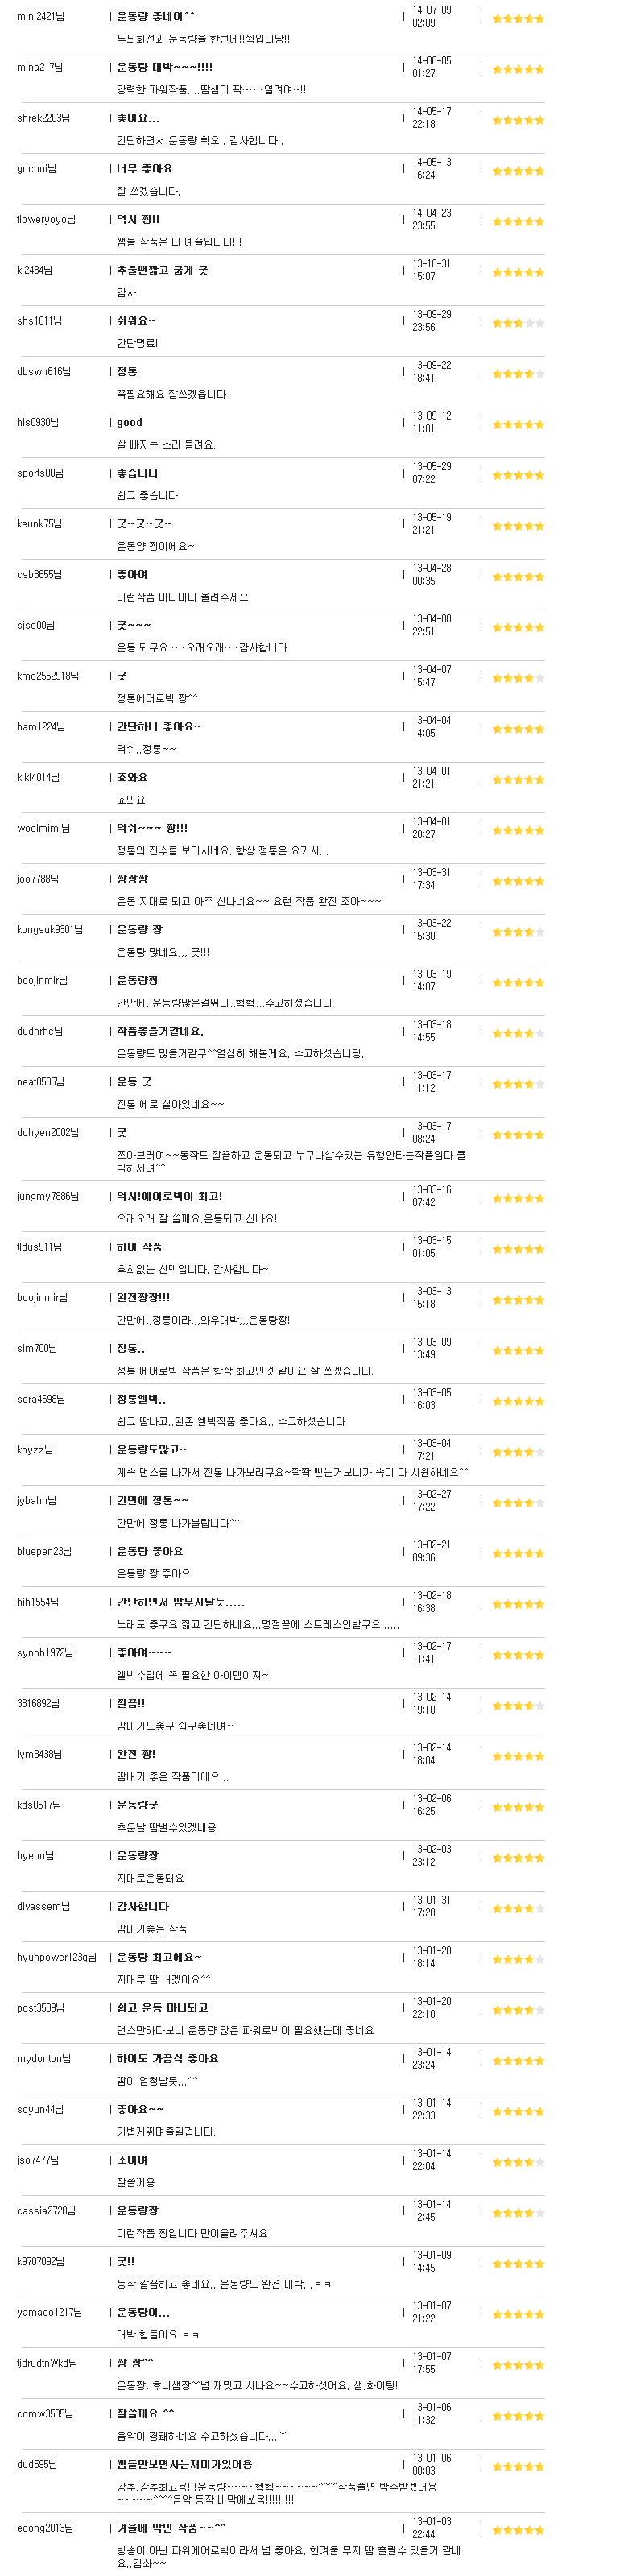Screen dimensions: 636x2576
Task: Click the star rating on kongsuk9301's review
Action: (x=518, y=932)
